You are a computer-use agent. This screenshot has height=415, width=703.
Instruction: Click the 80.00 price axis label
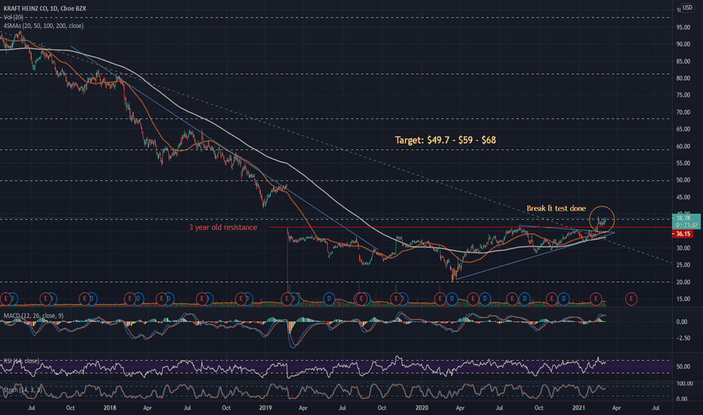(683, 78)
